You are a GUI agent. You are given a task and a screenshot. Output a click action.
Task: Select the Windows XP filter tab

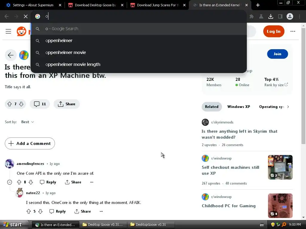(238, 107)
